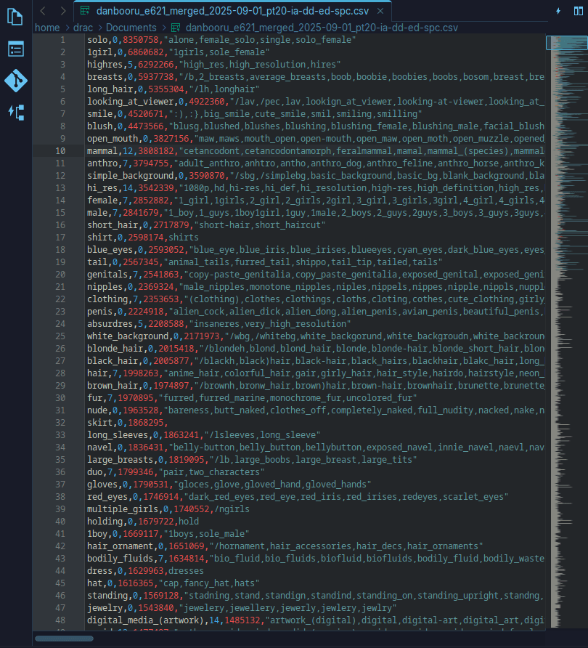Expand breadcrumb chevron after 'Documents'
The image size is (588, 648).
163,28
